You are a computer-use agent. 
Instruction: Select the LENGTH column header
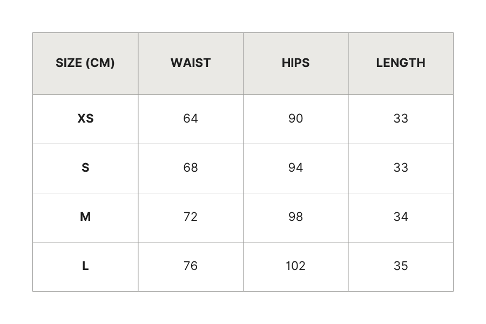click(x=401, y=63)
